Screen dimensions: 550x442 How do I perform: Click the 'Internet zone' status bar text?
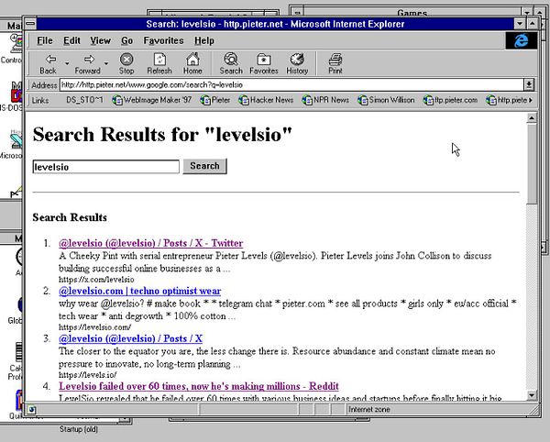(x=369, y=409)
